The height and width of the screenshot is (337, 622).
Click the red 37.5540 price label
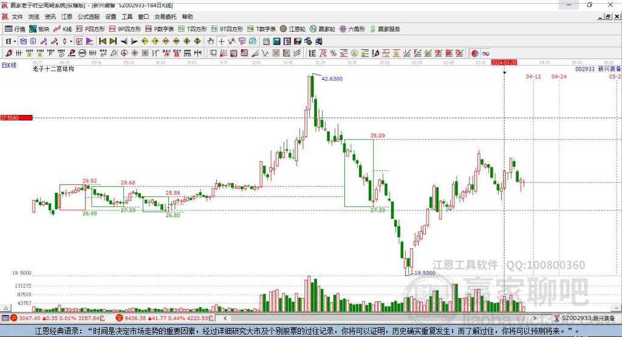pyautogui.click(x=16, y=117)
